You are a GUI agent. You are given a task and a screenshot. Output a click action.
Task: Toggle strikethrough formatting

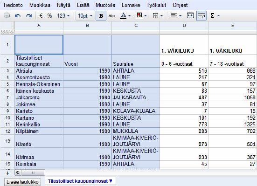(x=112, y=16)
